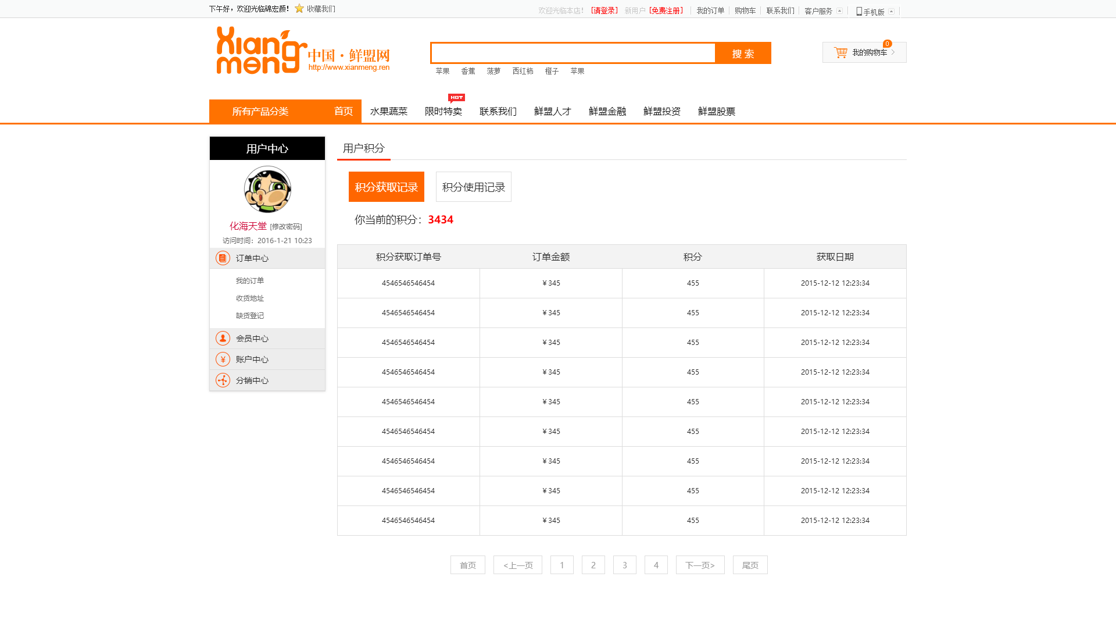Click the Distribution Center network icon

[x=223, y=380]
